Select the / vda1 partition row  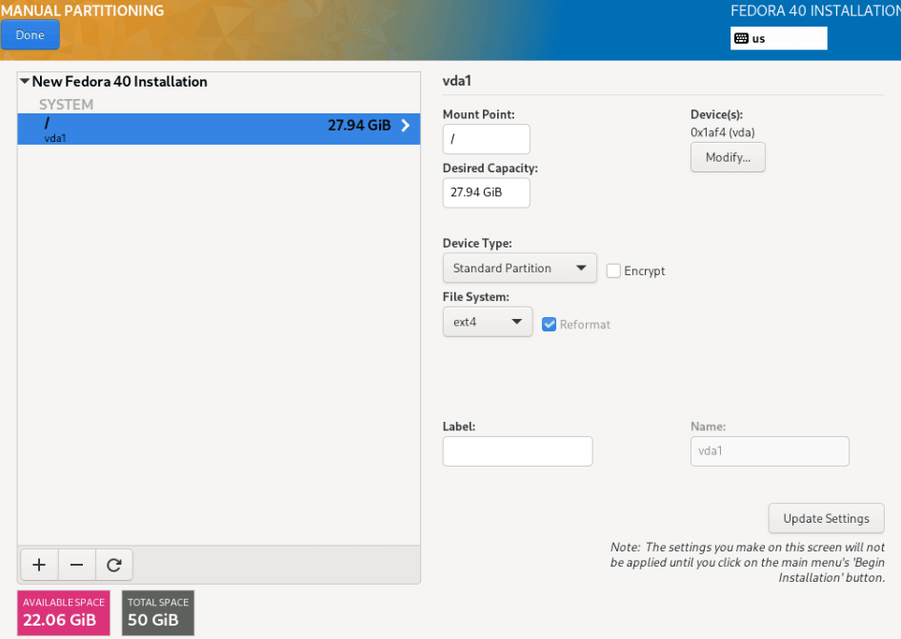pos(218,129)
